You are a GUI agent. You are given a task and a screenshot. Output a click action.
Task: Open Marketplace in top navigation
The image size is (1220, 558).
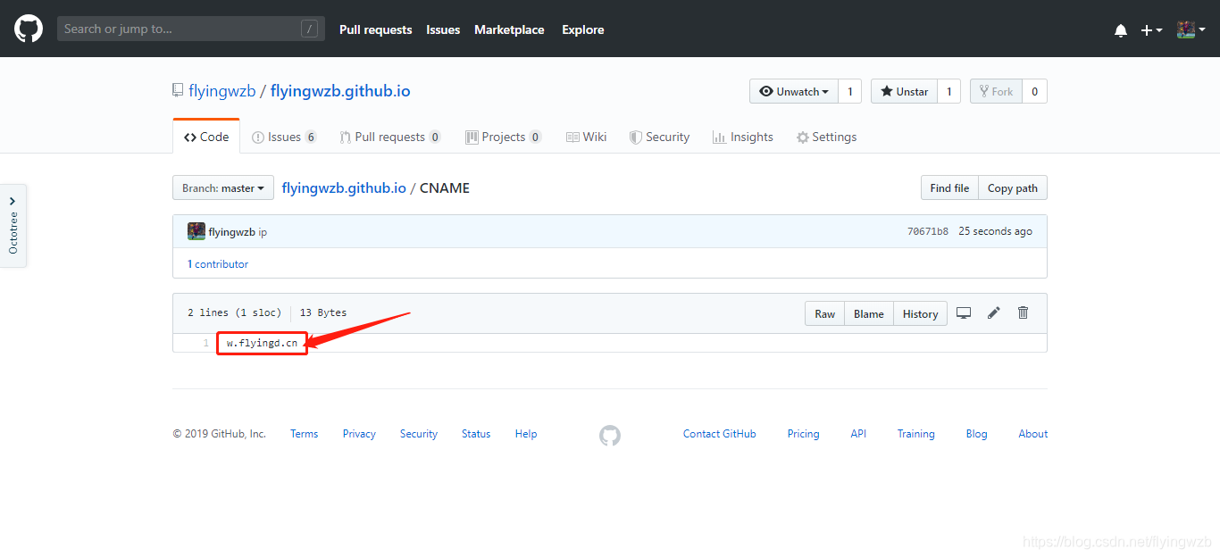(509, 29)
